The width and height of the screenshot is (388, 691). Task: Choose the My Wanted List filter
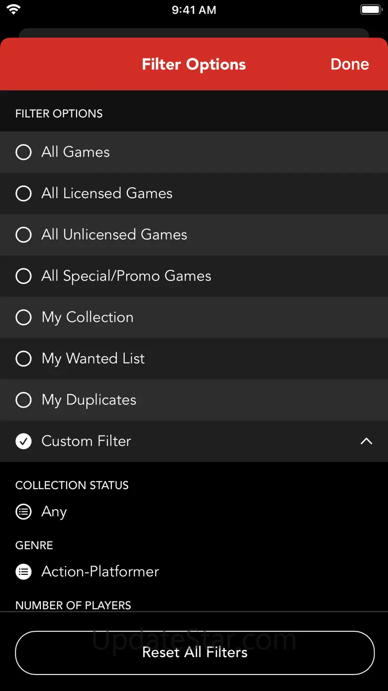click(93, 359)
